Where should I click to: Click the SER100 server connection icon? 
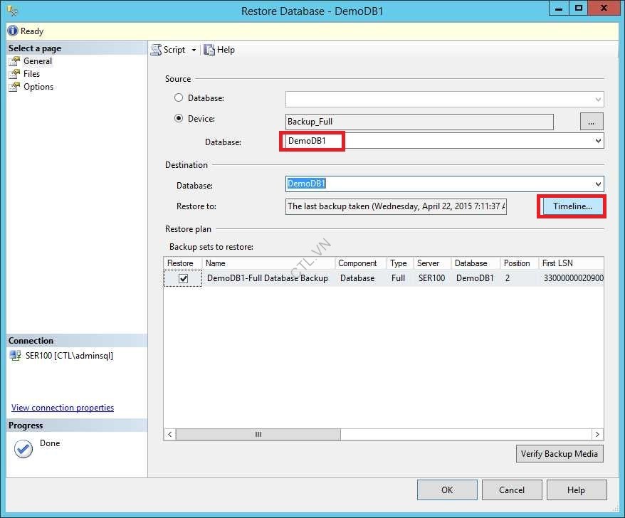tap(15, 355)
